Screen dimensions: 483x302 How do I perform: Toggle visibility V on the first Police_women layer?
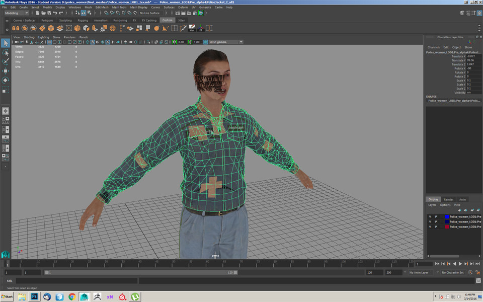(x=429, y=217)
